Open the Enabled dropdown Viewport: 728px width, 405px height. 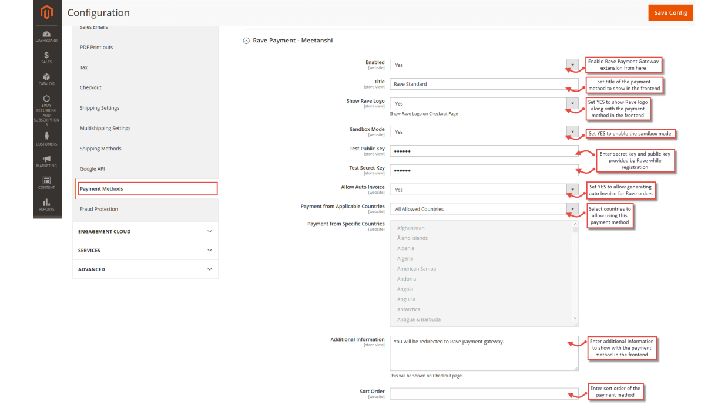pyautogui.click(x=484, y=65)
